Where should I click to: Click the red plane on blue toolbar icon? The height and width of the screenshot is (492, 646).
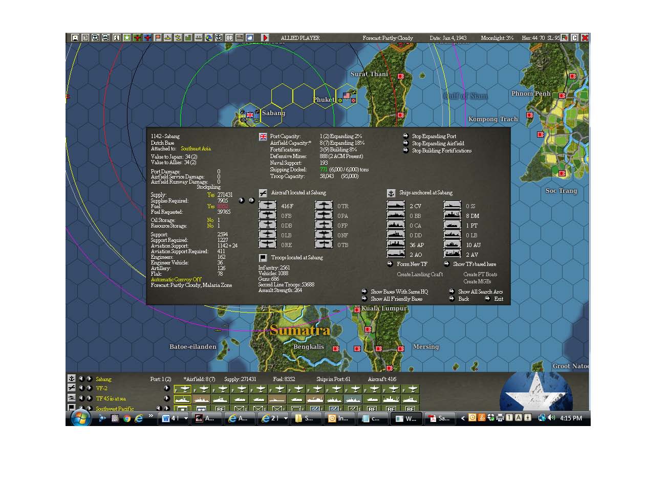point(148,38)
